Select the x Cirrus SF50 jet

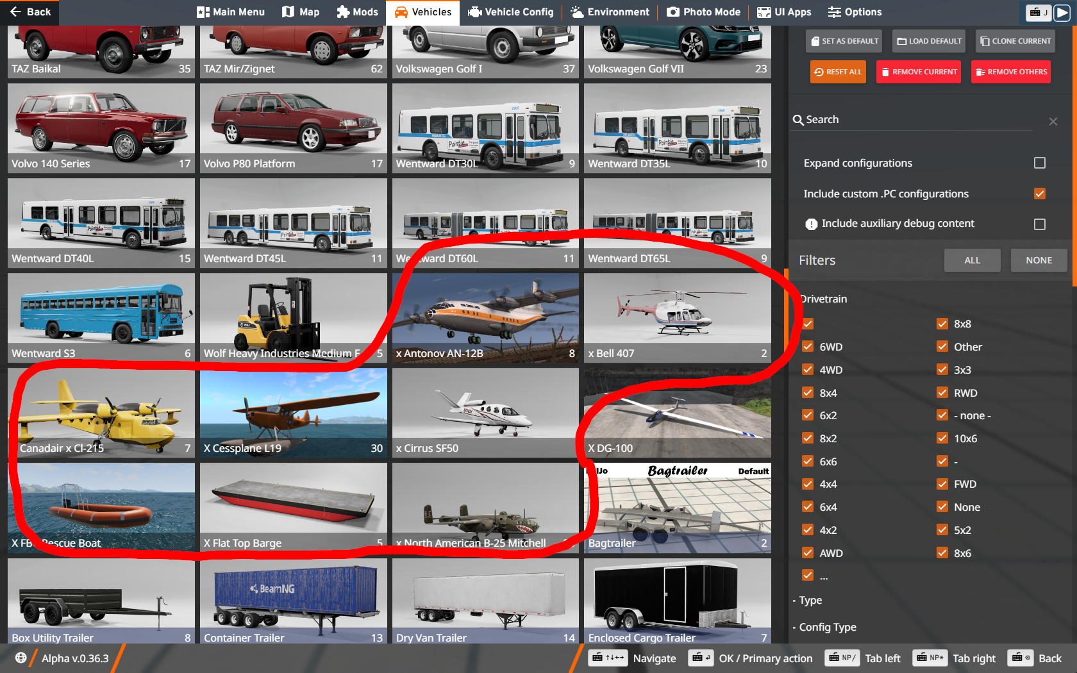tap(485, 413)
